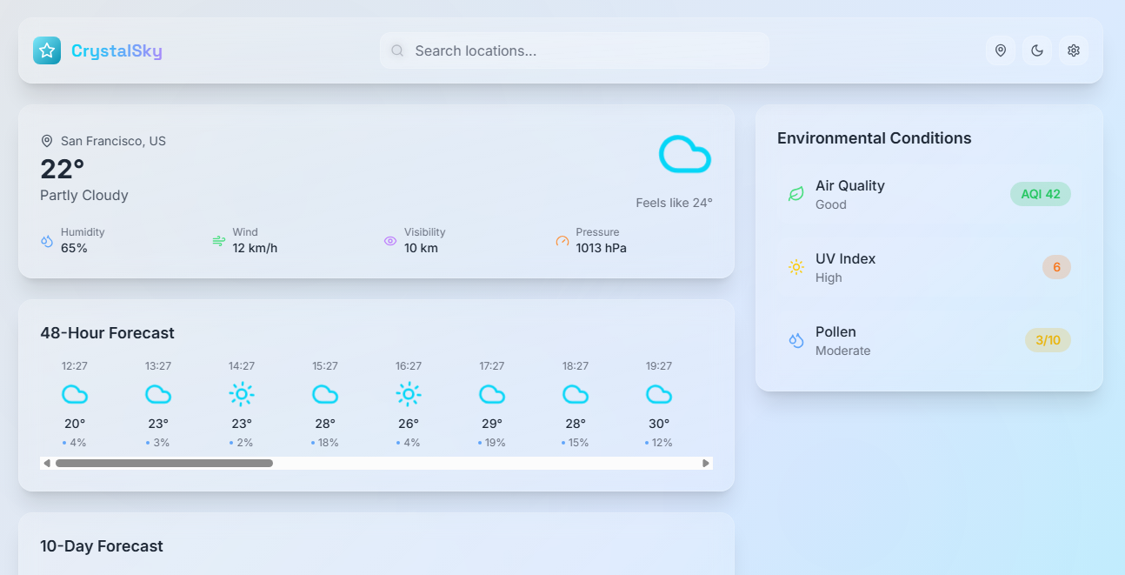Image resolution: width=1125 pixels, height=575 pixels.
Task: Click the CrystalSky star logo
Action: coord(46,50)
